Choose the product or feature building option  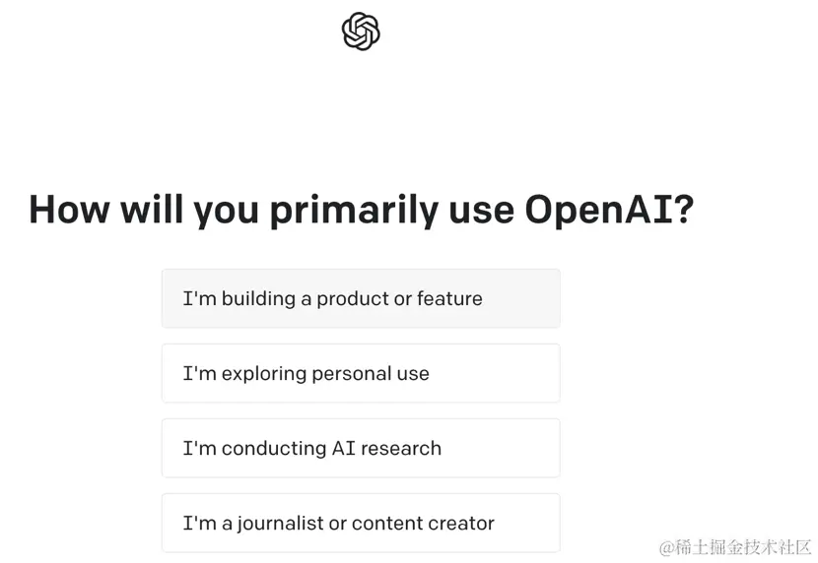click(361, 298)
